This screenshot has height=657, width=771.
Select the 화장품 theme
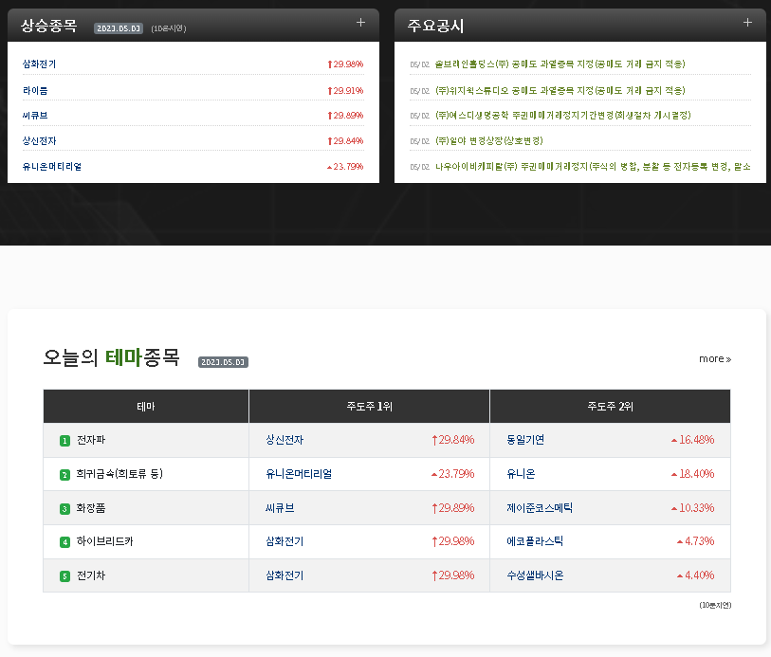(x=91, y=508)
